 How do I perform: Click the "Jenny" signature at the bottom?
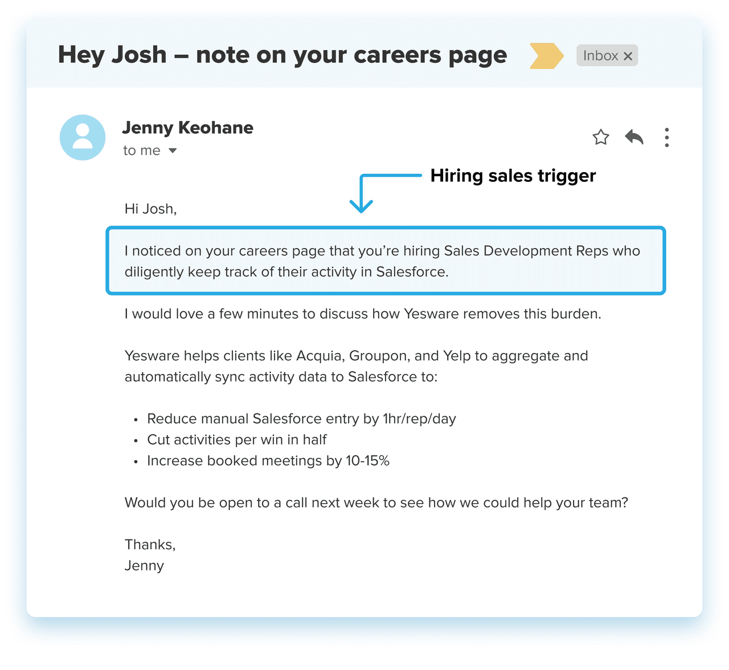pyautogui.click(x=144, y=566)
